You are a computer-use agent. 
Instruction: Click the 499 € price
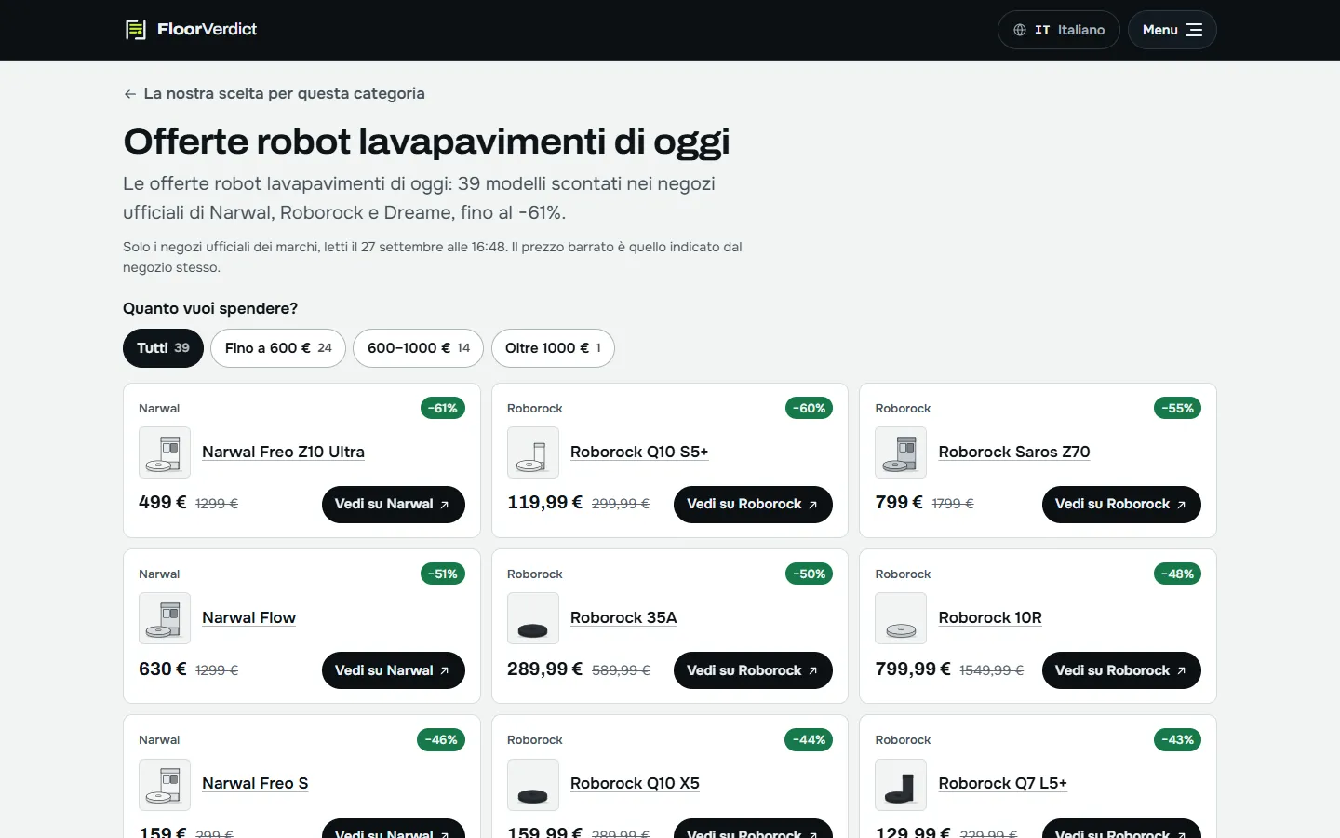(163, 503)
